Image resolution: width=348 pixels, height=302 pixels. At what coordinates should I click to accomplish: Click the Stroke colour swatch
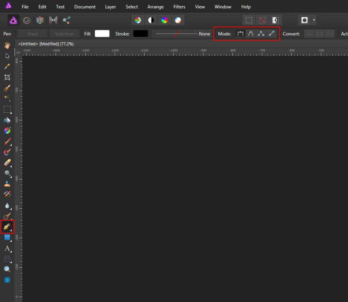coord(141,34)
